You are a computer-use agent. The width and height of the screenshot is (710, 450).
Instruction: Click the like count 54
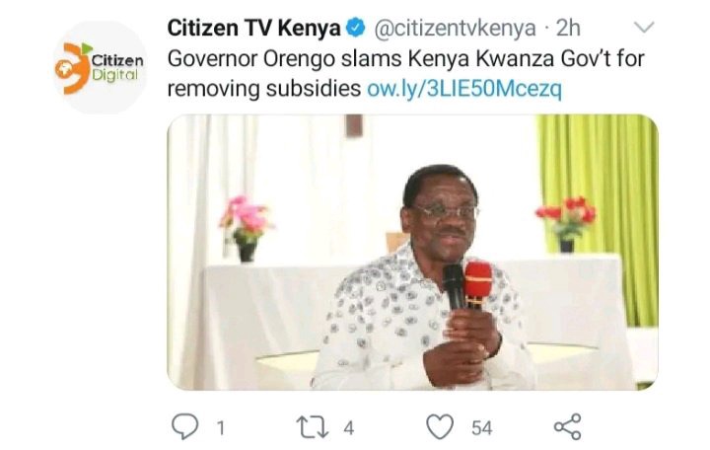481,427
